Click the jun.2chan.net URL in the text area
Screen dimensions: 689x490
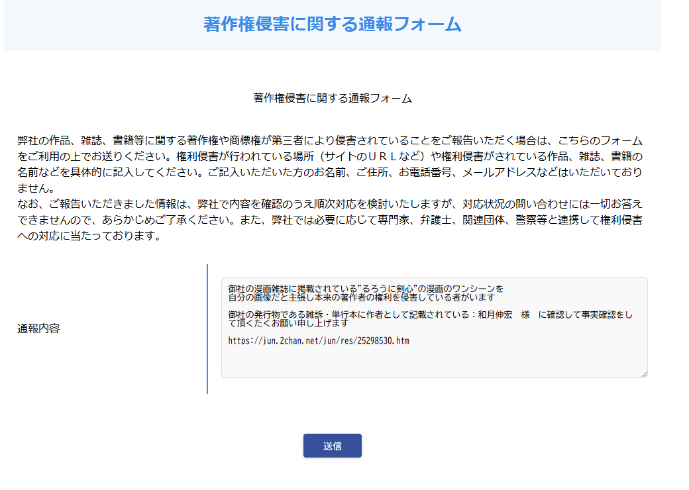pyautogui.click(x=318, y=341)
